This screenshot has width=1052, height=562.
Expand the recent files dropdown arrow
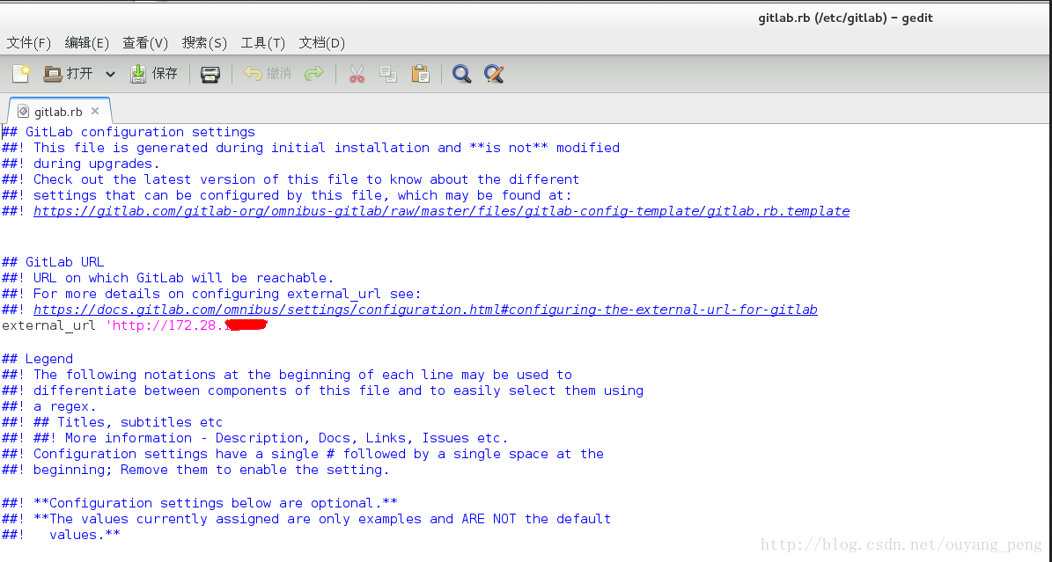point(110,74)
